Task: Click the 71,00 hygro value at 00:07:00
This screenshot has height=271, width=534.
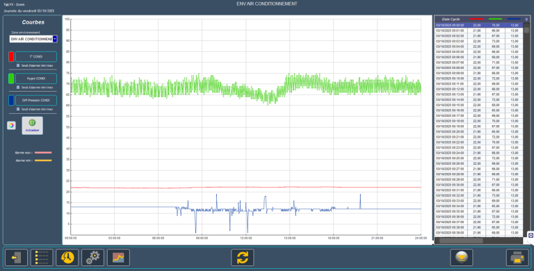Action: click(496, 63)
